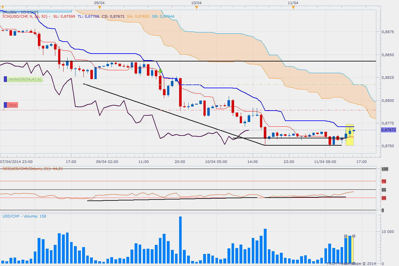The height and width of the screenshot is (266, 399).
Task: Click the RSI 70 overbought level marker
Action: tap(384, 182)
